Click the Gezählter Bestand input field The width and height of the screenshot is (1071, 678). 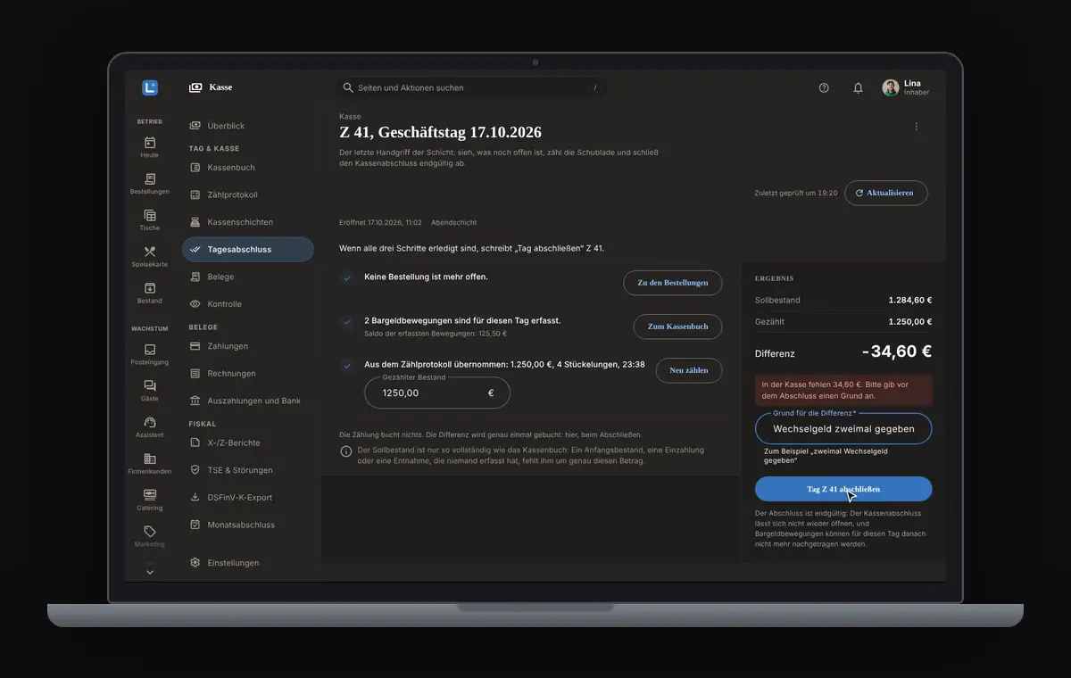(437, 393)
